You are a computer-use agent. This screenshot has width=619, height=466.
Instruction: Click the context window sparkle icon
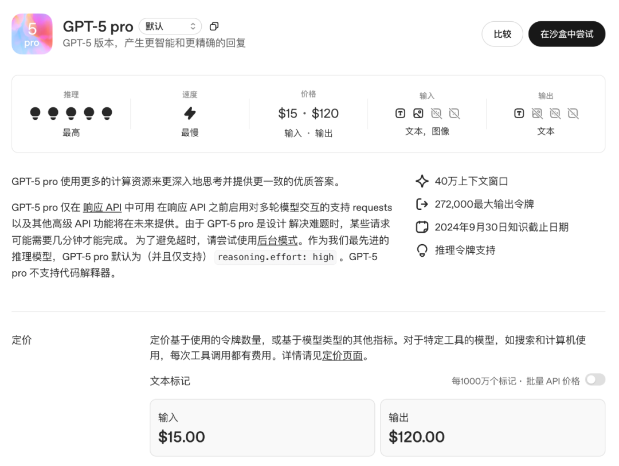[422, 182]
